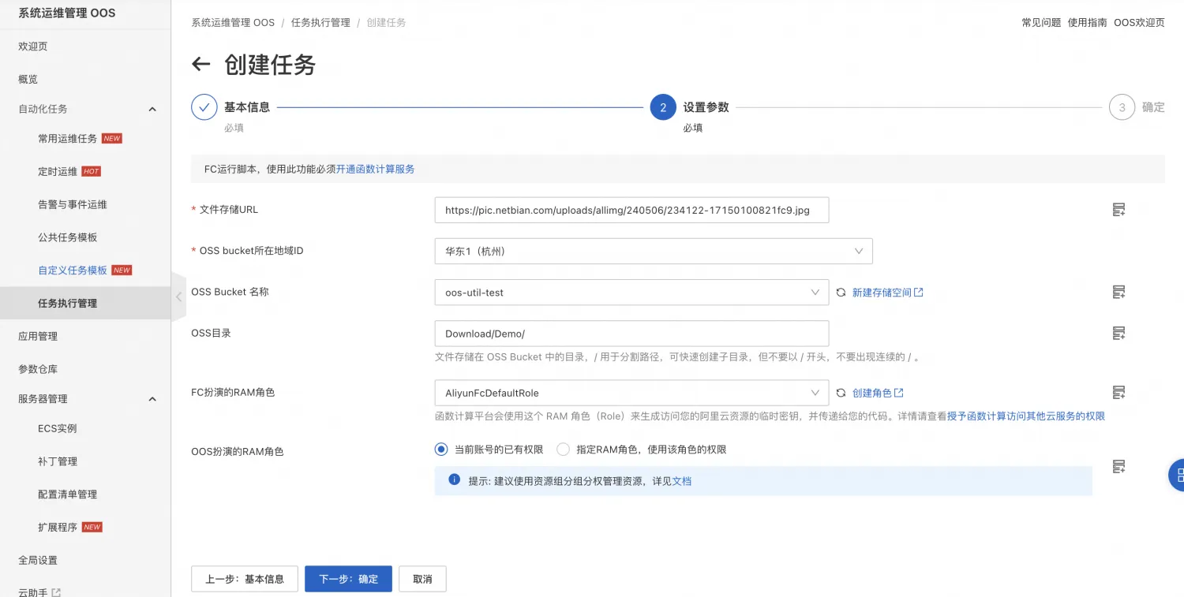Open 全局设置 in the sidebar
The width and height of the screenshot is (1184, 597).
coord(38,561)
